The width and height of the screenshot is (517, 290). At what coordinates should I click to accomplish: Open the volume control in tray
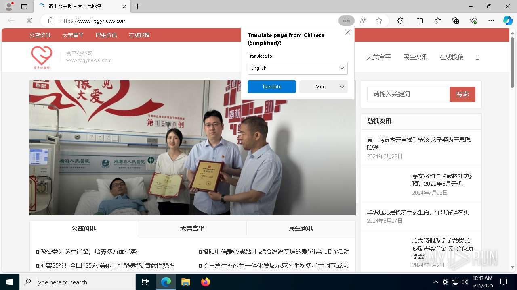[464, 282]
